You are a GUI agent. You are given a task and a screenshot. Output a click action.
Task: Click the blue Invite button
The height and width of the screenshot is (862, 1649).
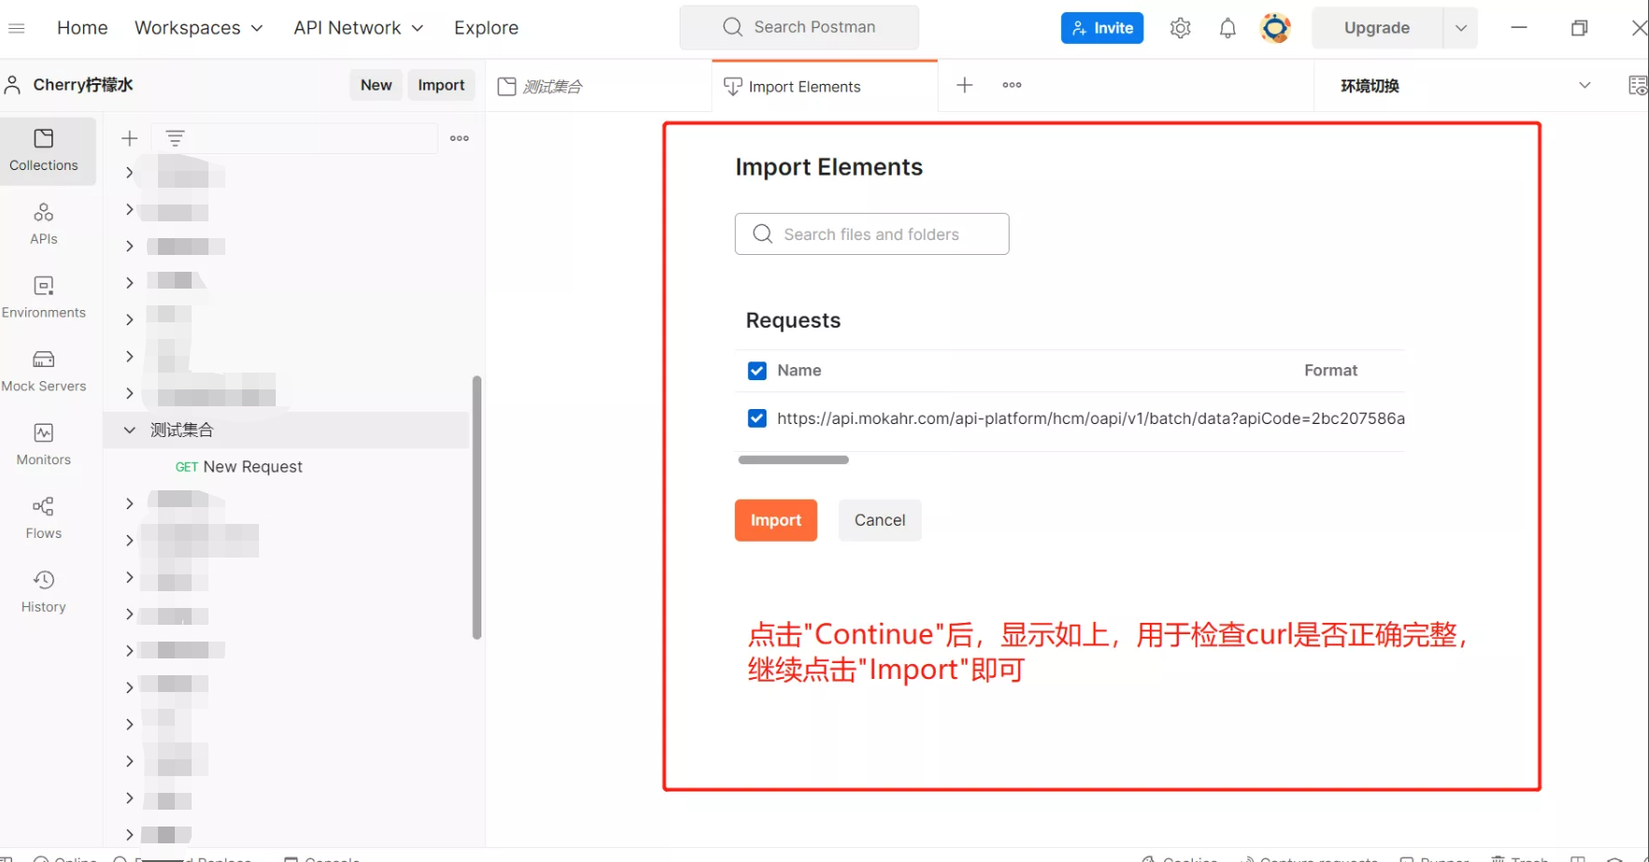click(x=1102, y=28)
